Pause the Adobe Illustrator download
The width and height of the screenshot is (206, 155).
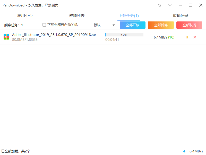[187, 37]
